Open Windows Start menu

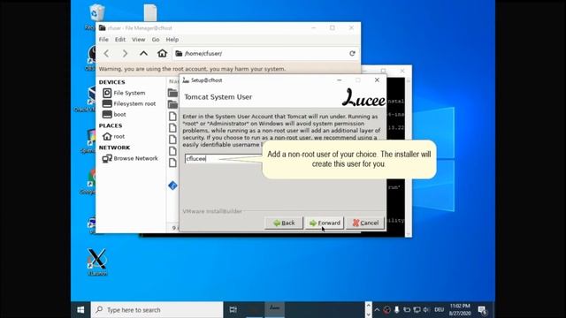click(80, 310)
